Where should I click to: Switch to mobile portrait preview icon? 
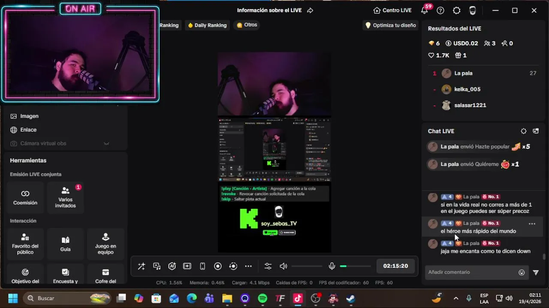(x=202, y=266)
